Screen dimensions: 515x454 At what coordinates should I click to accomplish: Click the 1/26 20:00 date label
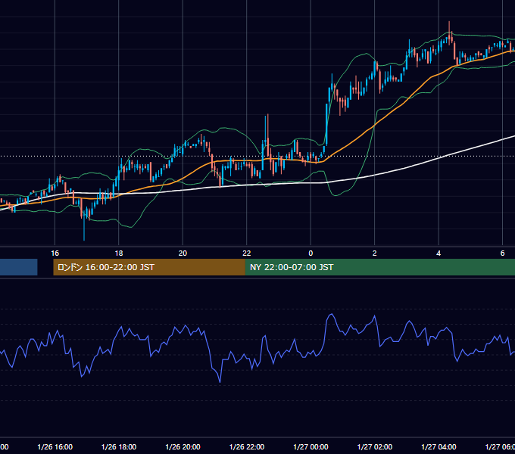[183, 446]
